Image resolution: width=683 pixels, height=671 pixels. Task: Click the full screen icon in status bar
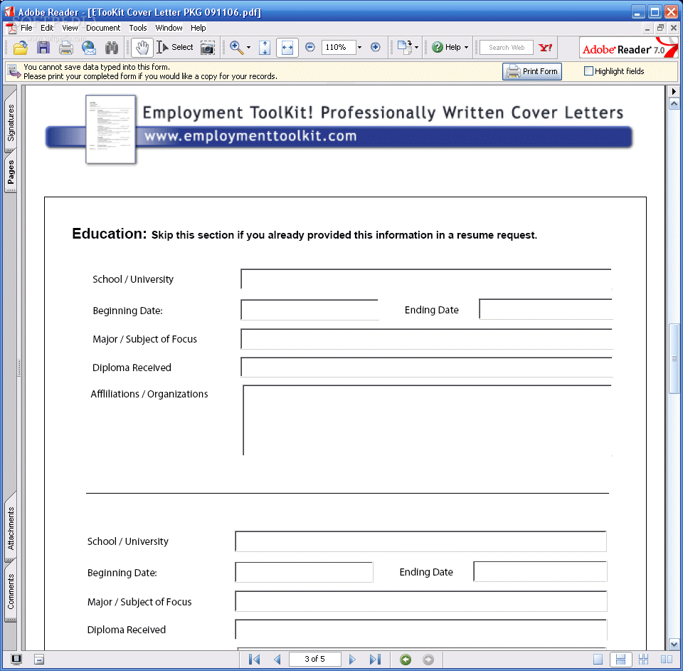click(16, 659)
